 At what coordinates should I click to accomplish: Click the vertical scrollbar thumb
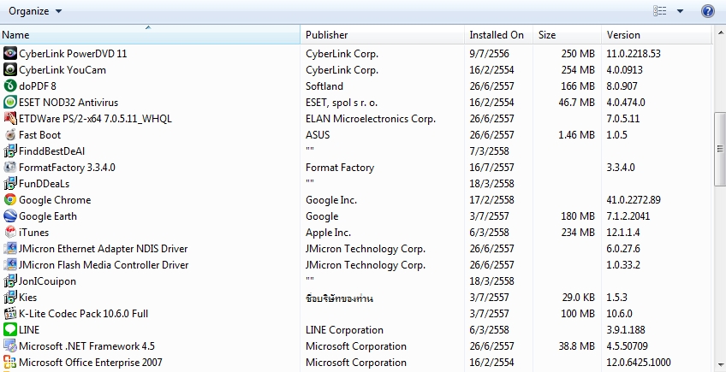[720, 149]
